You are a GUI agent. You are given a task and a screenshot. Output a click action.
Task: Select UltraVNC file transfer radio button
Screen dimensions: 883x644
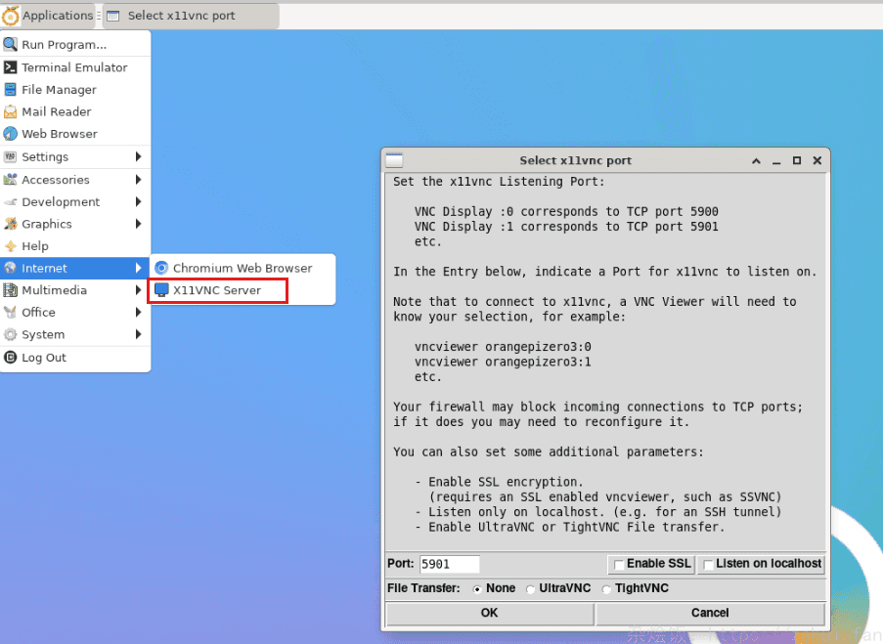(x=530, y=589)
